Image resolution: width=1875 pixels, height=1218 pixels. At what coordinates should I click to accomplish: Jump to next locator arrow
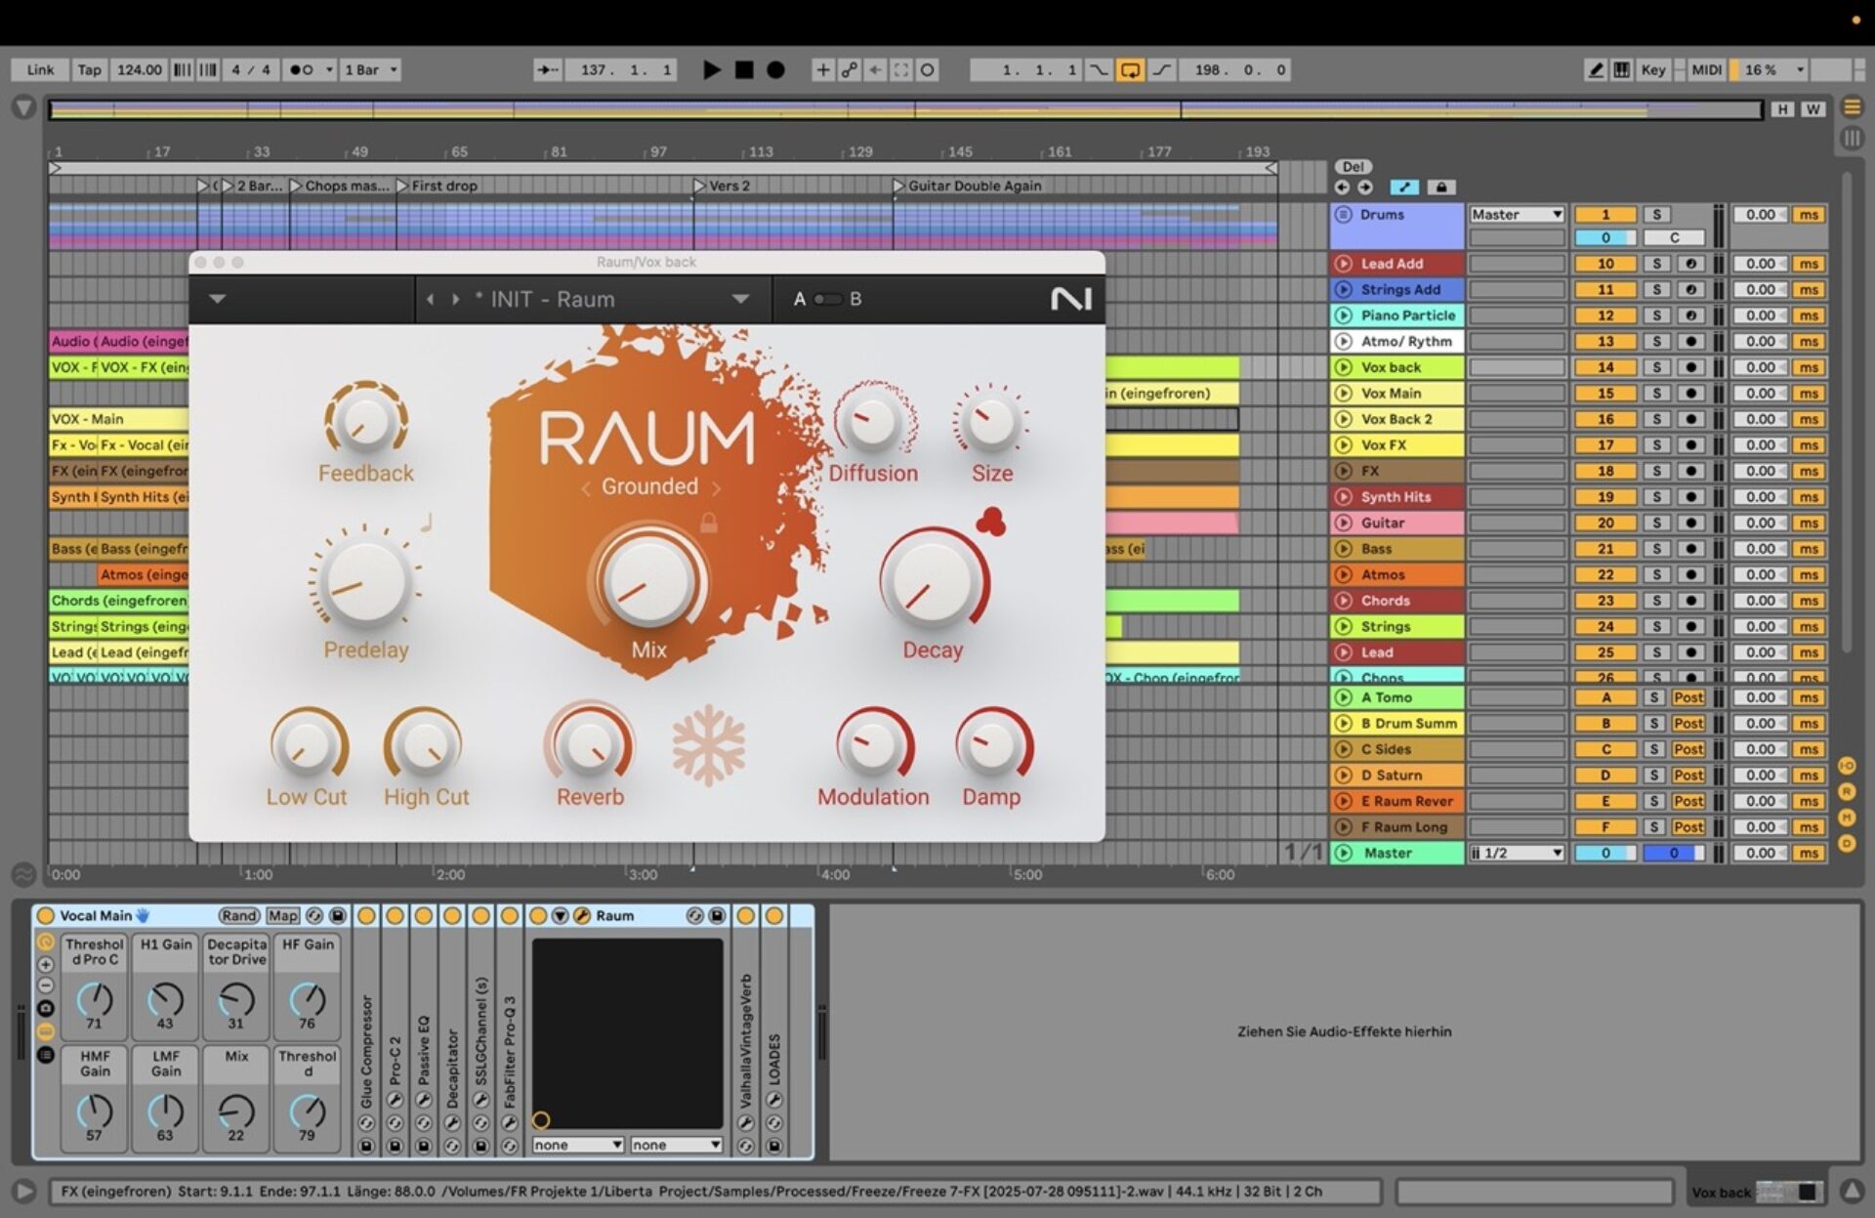[1364, 187]
